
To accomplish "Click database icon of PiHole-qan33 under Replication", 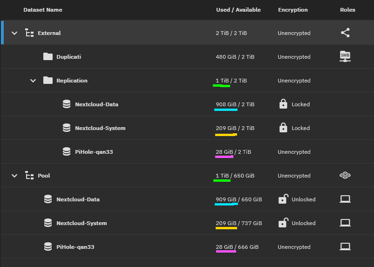I will 67,151.
